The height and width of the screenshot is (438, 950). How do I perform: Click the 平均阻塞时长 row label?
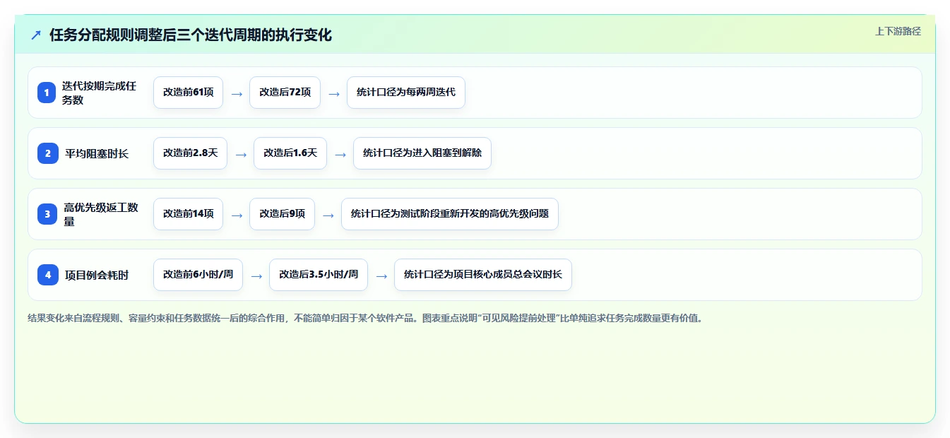pyautogui.click(x=97, y=153)
